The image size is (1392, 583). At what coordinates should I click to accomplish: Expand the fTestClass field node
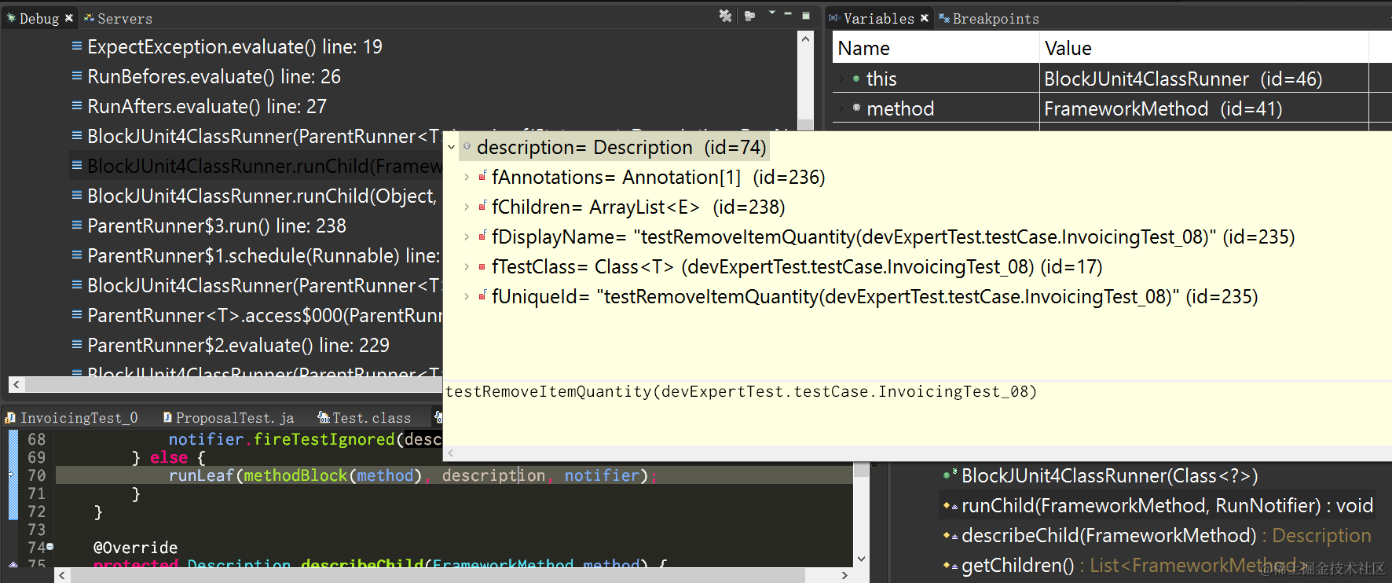pyautogui.click(x=467, y=267)
